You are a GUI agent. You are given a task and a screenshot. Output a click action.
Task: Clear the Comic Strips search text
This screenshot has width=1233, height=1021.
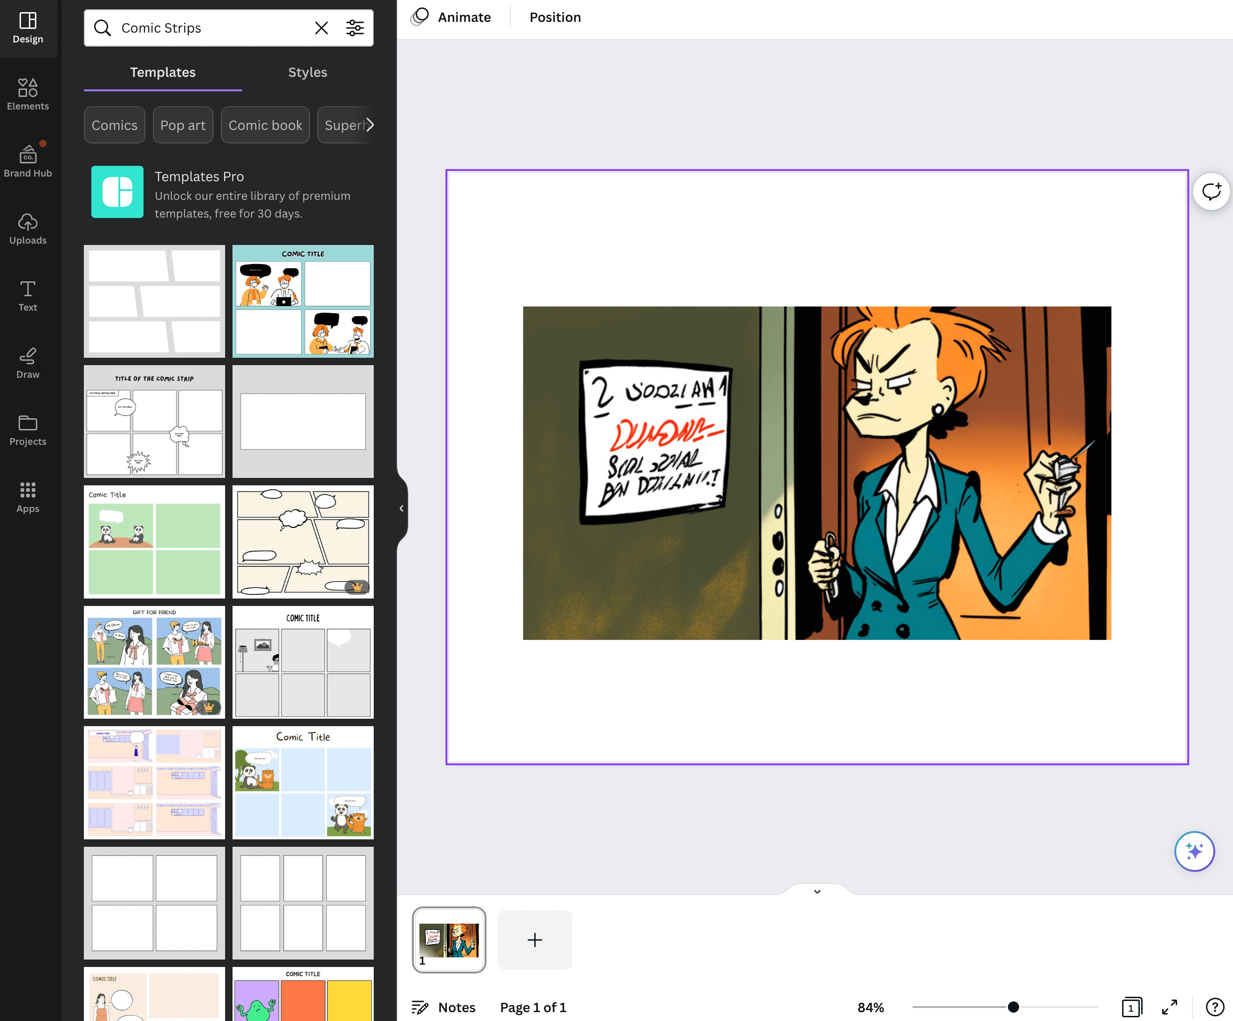[x=321, y=27]
